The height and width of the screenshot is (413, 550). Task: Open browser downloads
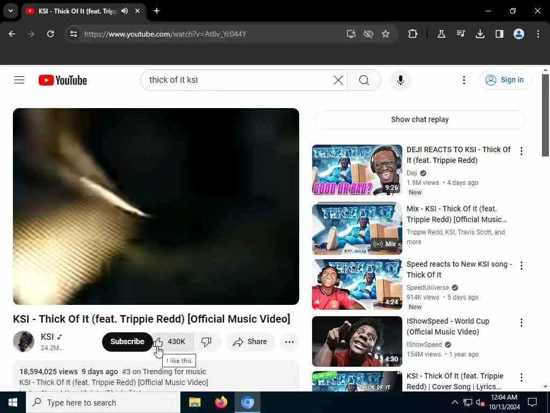coord(480,34)
